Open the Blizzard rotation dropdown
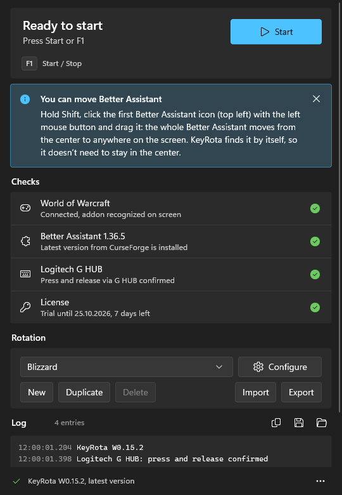 (x=127, y=367)
